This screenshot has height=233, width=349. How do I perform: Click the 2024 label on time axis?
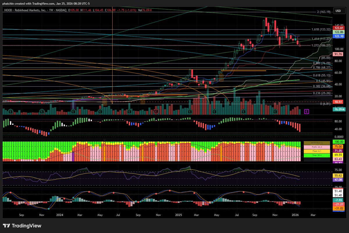[x=60, y=216]
